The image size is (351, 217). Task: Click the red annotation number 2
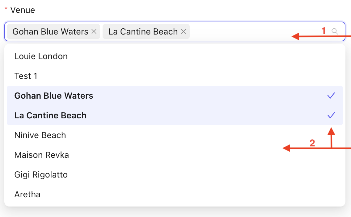(312, 143)
